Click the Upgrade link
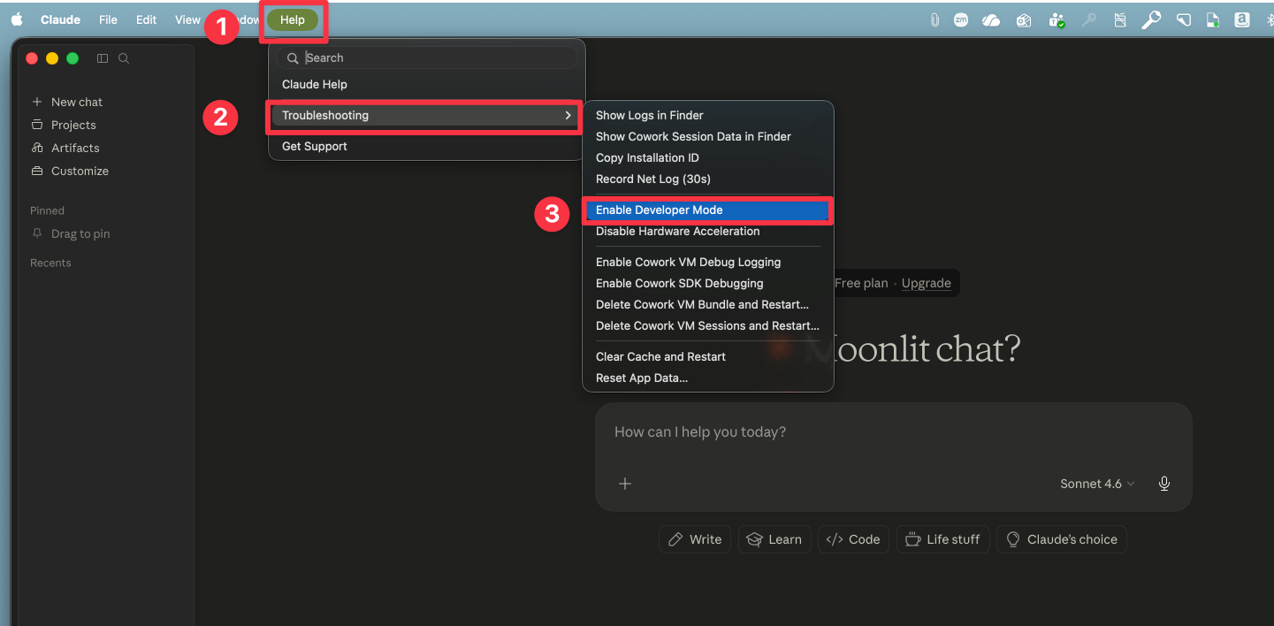 (x=926, y=283)
